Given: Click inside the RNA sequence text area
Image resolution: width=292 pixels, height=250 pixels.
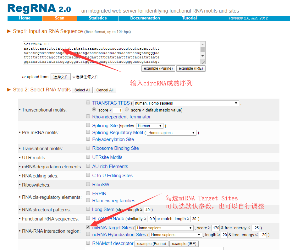Looking at the screenshot, I should (110, 53).
